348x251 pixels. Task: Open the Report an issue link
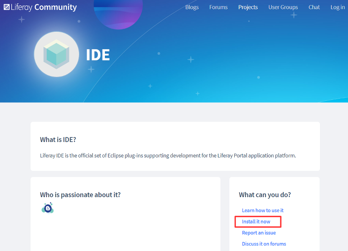tap(259, 233)
